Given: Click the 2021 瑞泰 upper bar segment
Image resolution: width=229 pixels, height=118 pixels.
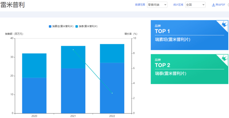Looking at the screenshot, I should point(73,57).
